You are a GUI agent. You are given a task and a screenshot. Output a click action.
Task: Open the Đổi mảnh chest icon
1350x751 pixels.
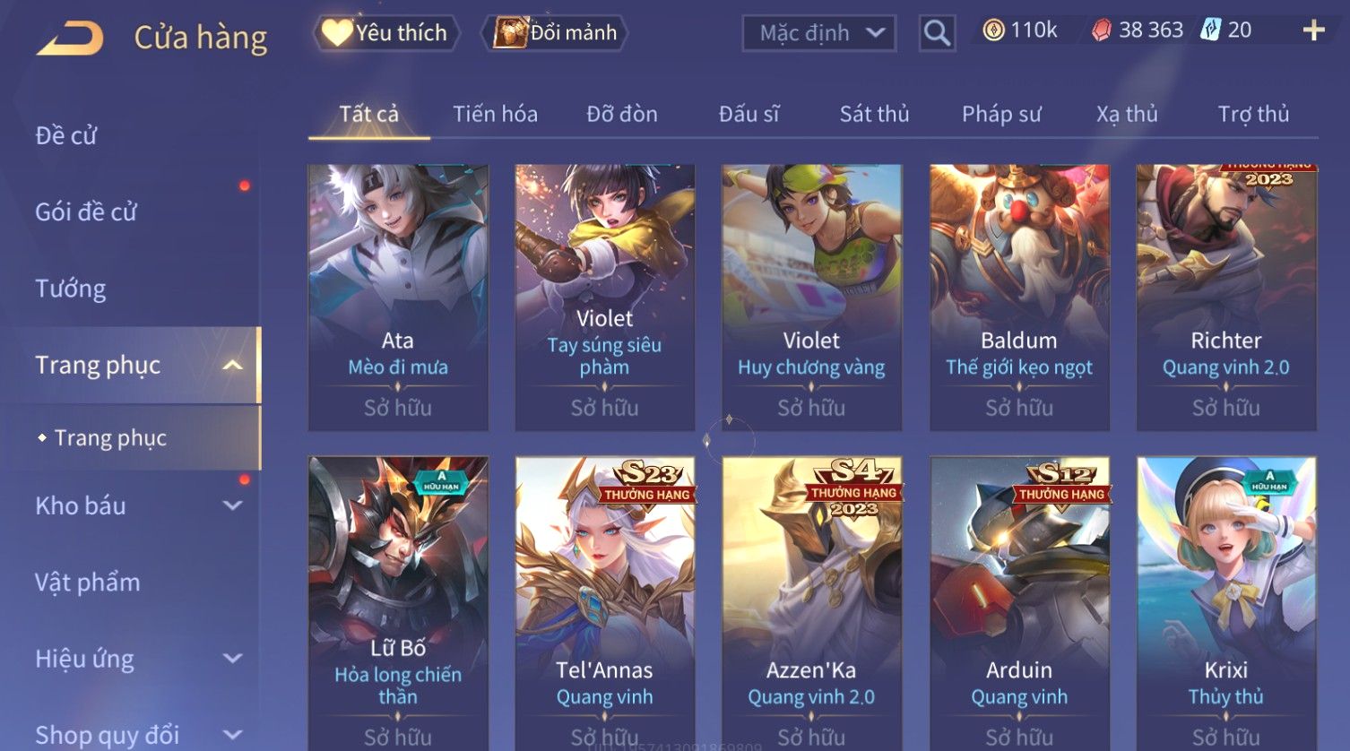pos(509,32)
